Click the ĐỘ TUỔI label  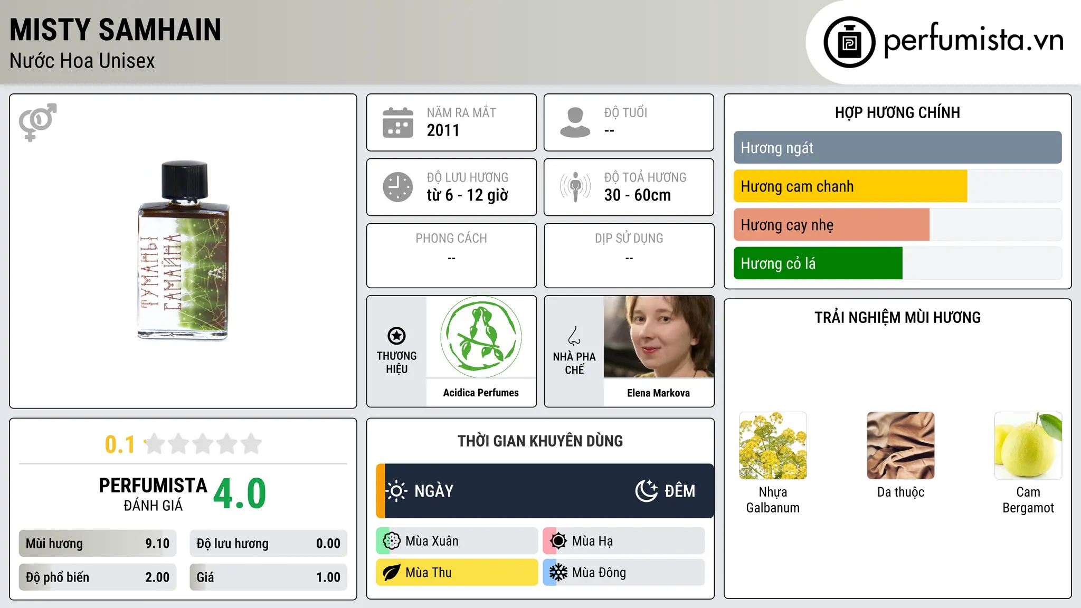pos(625,113)
